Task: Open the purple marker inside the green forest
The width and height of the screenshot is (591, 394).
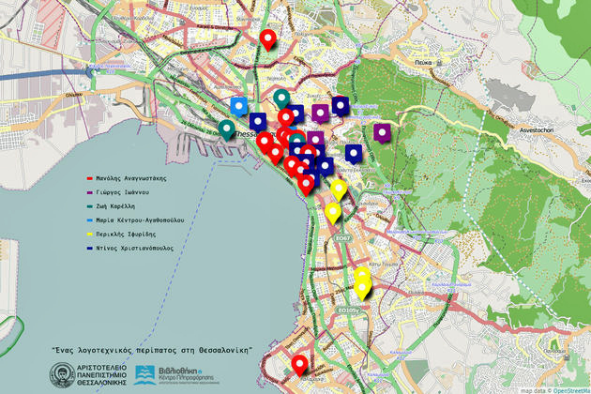Action: (382, 133)
